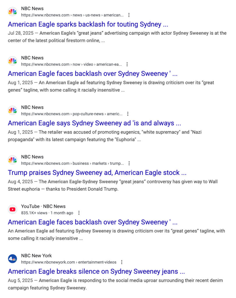The image size is (236, 298).
Task: Click NBC peacock icon beside pop-culture-news result
Action: [13, 110]
